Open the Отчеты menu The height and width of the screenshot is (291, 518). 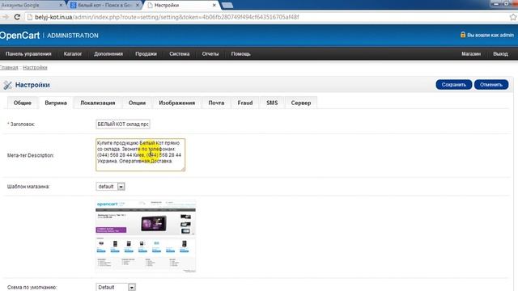[210, 54]
